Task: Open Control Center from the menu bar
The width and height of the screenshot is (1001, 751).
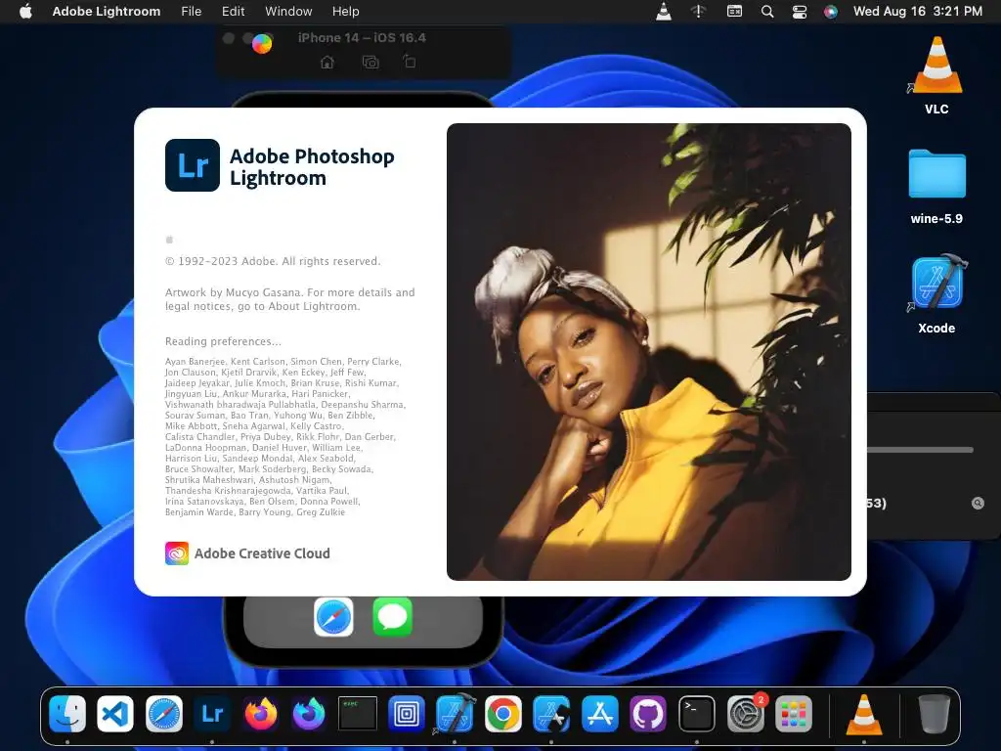Action: click(800, 11)
